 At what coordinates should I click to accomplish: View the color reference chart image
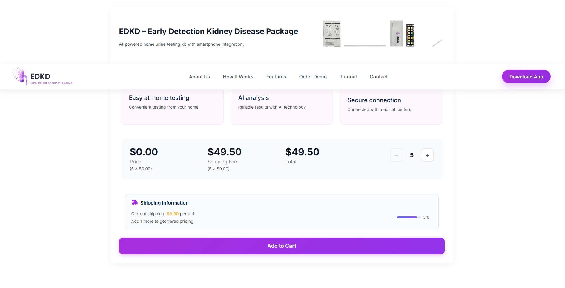(410, 35)
